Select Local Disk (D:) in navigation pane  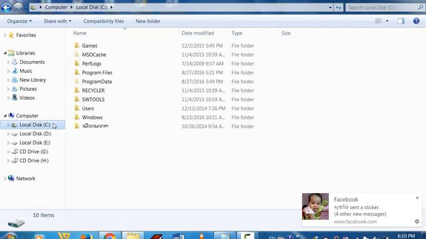coord(35,133)
